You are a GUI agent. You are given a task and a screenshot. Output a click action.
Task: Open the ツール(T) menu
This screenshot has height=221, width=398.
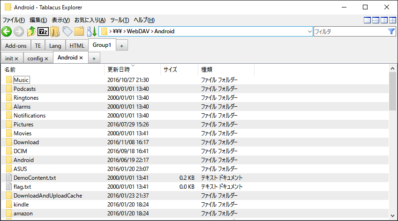[x=119, y=20]
